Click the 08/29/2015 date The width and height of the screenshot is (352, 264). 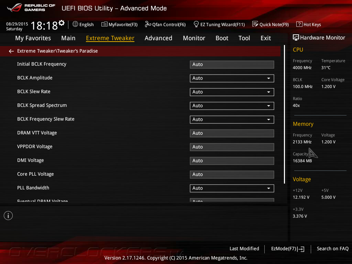[17, 24]
